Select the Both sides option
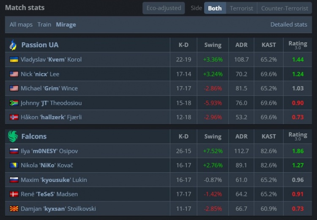Viewport: 317px width, 220px height. click(x=215, y=8)
